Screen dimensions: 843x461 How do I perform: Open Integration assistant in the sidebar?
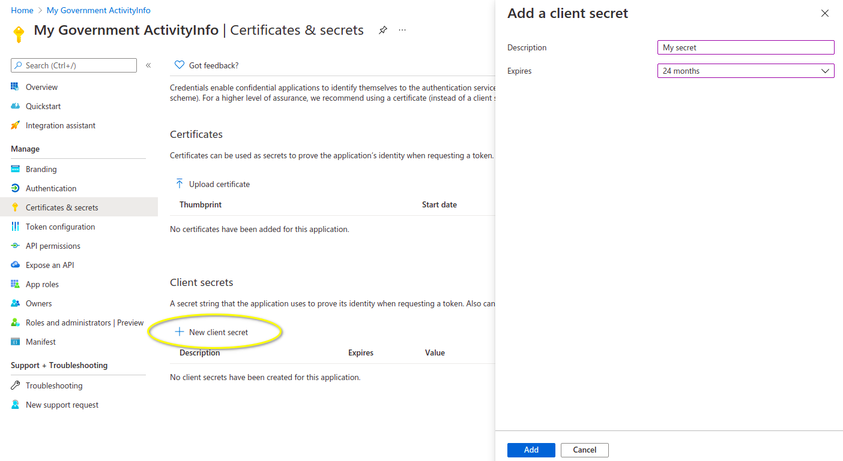pyautogui.click(x=61, y=125)
